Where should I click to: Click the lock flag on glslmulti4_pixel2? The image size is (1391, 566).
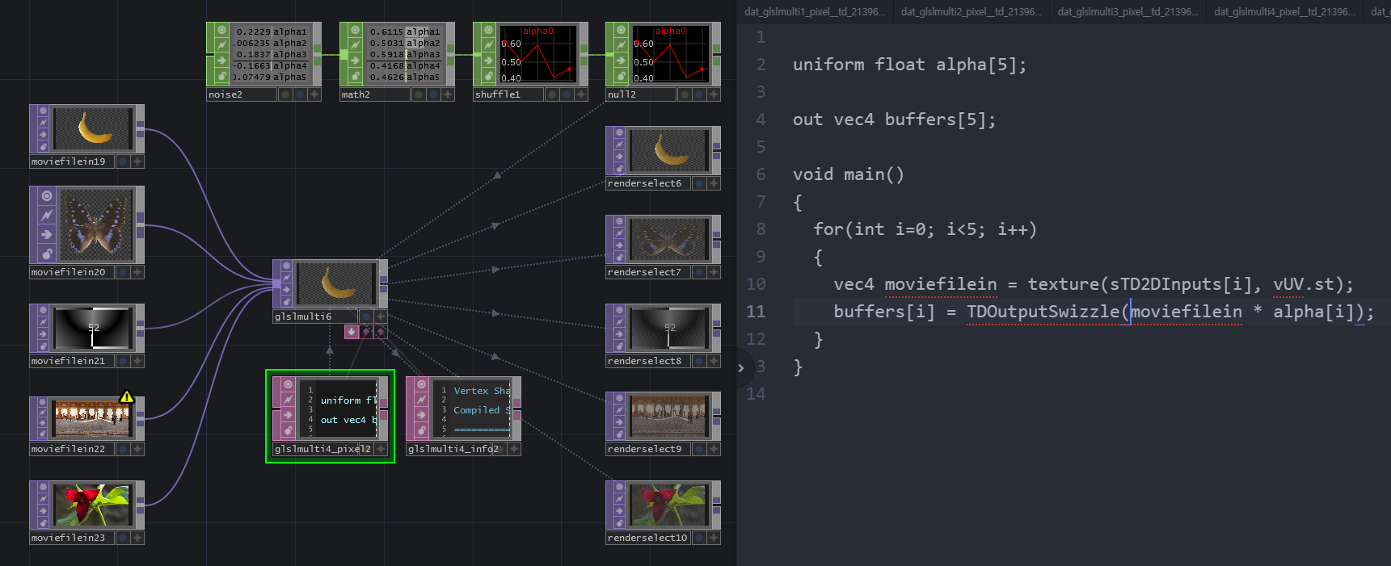288,430
